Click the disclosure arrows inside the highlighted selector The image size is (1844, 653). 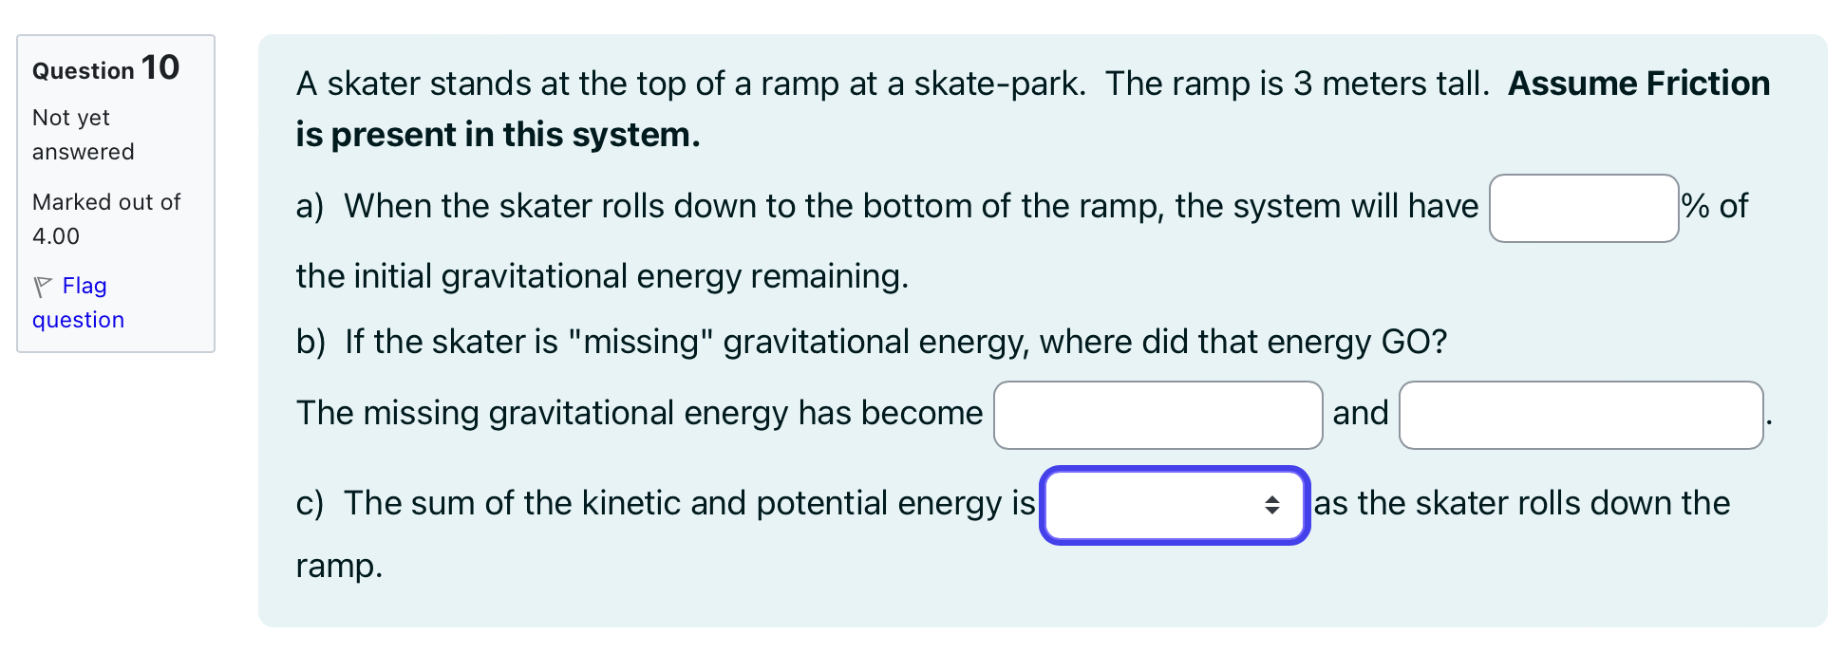click(x=1271, y=506)
